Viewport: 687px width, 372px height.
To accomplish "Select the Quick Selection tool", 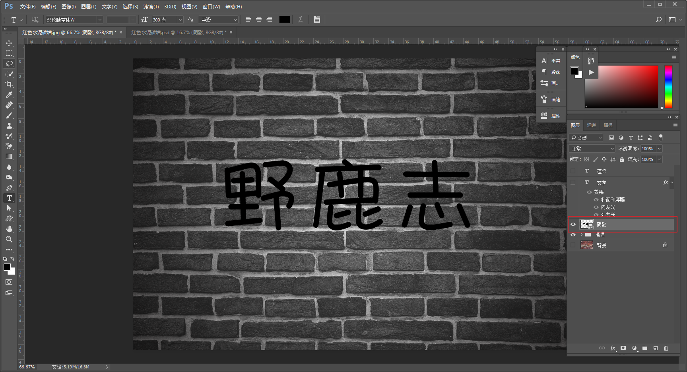I will pyautogui.click(x=9, y=74).
